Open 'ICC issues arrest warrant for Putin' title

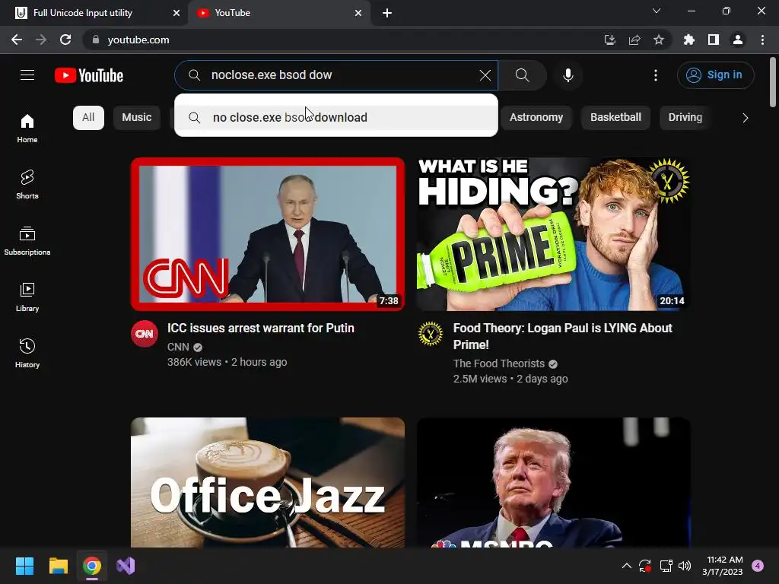261,328
